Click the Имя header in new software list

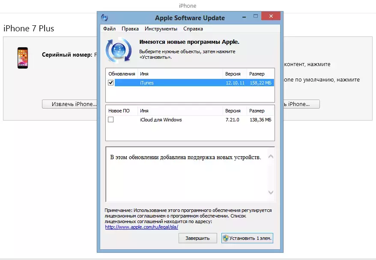tap(180, 111)
